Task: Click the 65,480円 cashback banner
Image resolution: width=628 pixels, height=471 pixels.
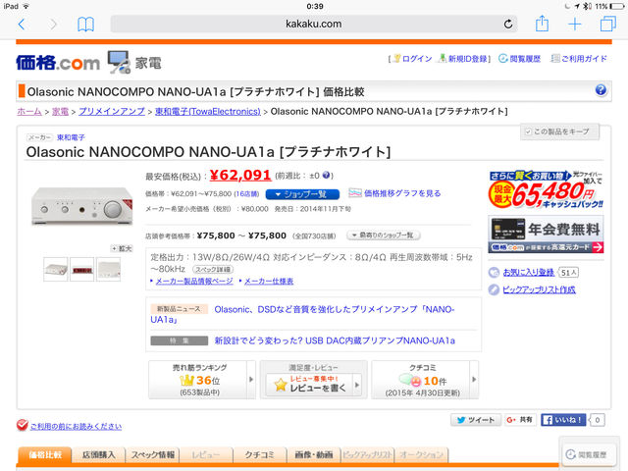Action: pos(546,189)
